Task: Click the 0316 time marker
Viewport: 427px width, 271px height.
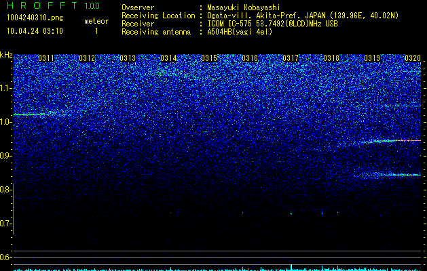Action: (x=250, y=58)
